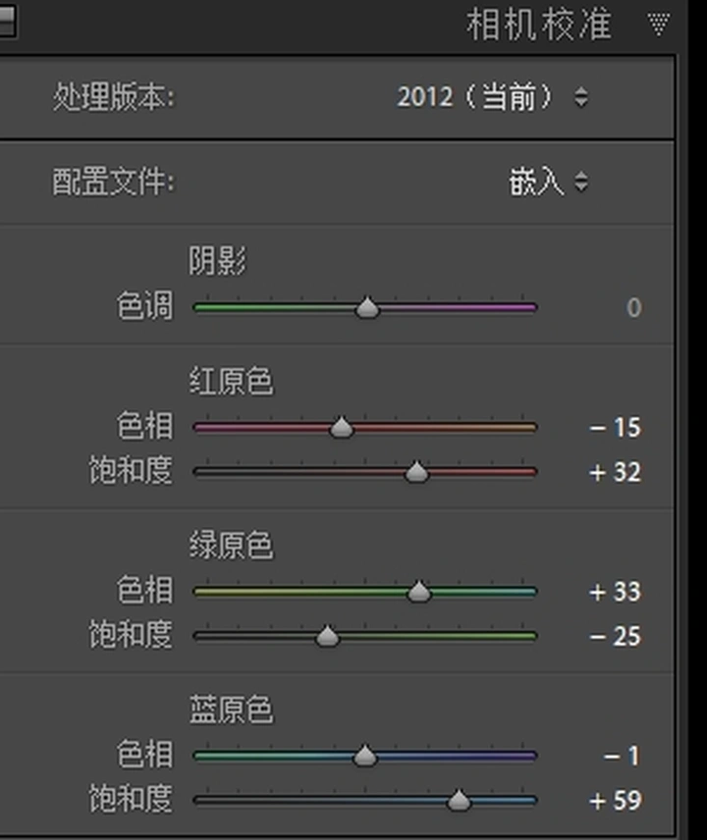The height and width of the screenshot is (840, 707).
Task: Click the 绿原色 色相 slider handle
Action: pyautogui.click(x=418, y=592)
